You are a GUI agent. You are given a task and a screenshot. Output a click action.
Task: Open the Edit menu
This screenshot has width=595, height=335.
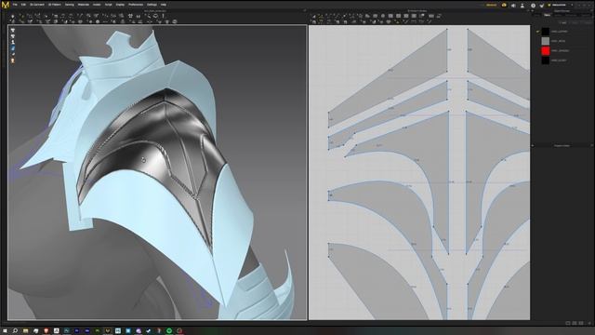coord(23,5)
